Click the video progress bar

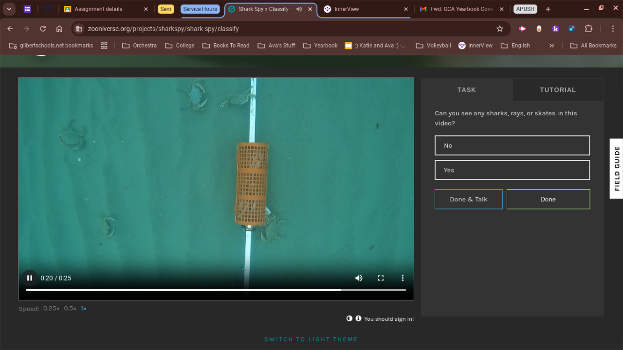[216, 290]
